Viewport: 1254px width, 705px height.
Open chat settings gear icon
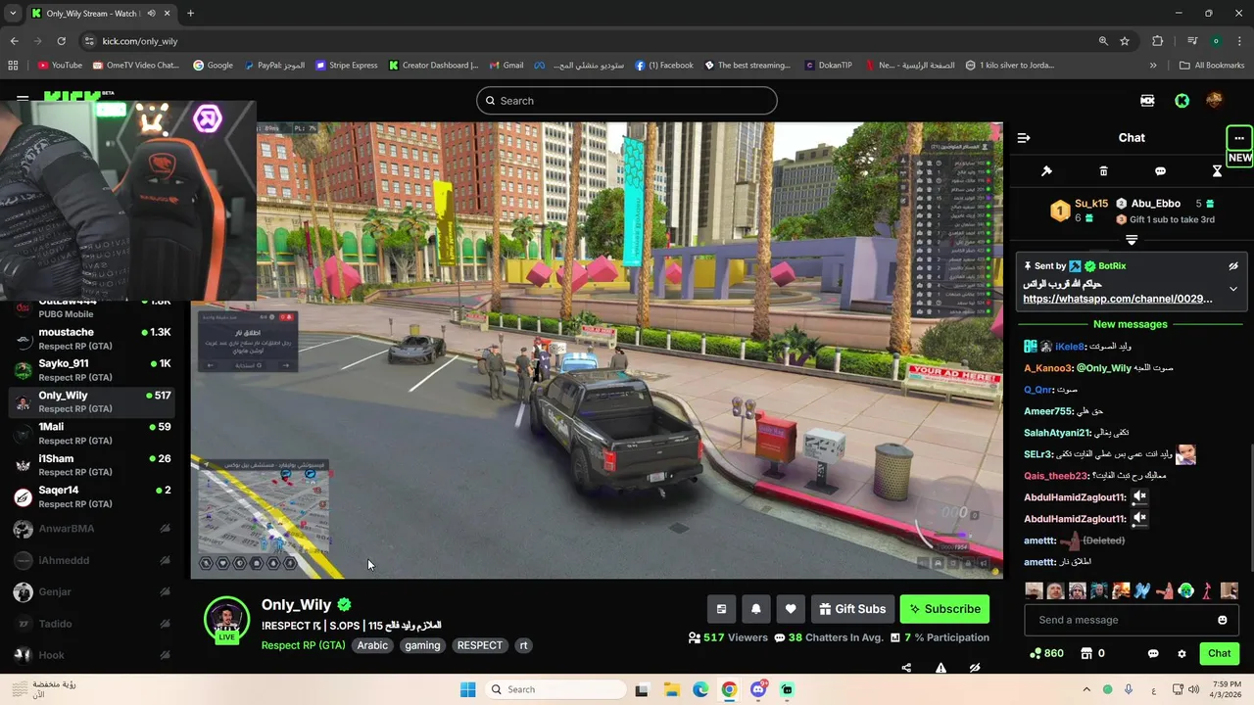tap(1182, 653)
